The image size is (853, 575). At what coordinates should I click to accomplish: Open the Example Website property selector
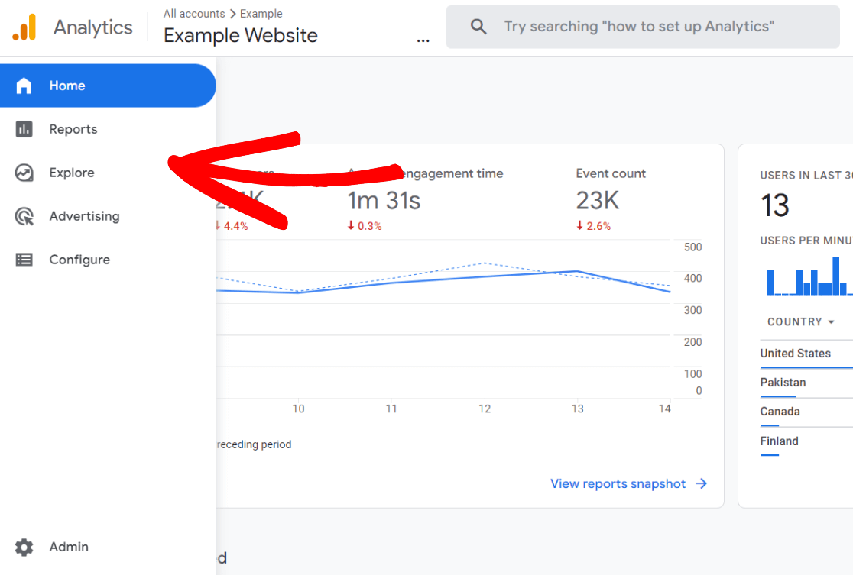pos(240,36)
